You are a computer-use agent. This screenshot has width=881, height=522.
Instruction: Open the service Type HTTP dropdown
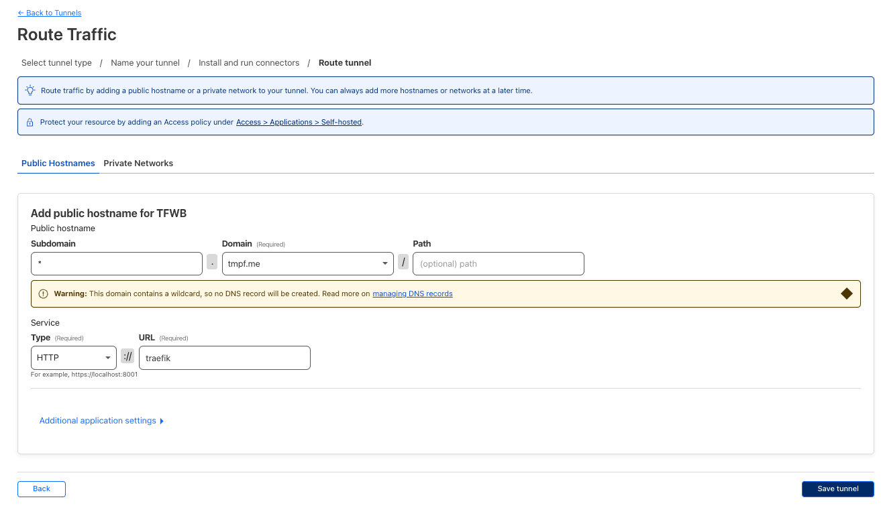pyautogui.click(x=74, y=358)
